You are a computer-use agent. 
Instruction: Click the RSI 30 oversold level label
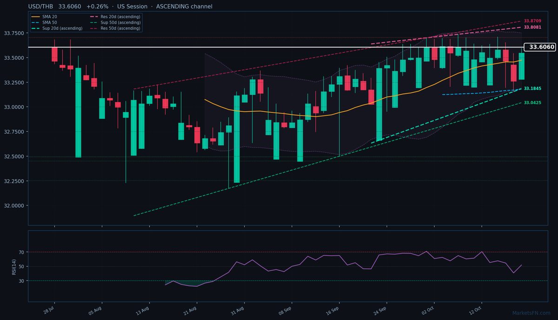click(x=22, y=281)
